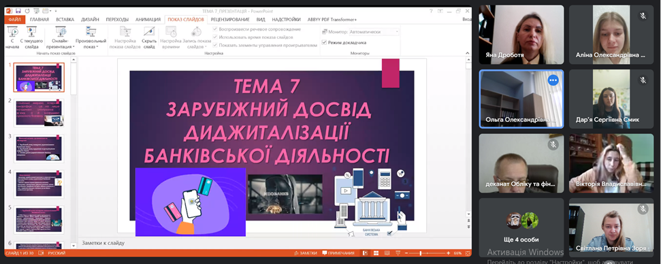
Task: Toggle 'Показать элементы управления проигрывателем' checkbox
Action: [215, 45]
